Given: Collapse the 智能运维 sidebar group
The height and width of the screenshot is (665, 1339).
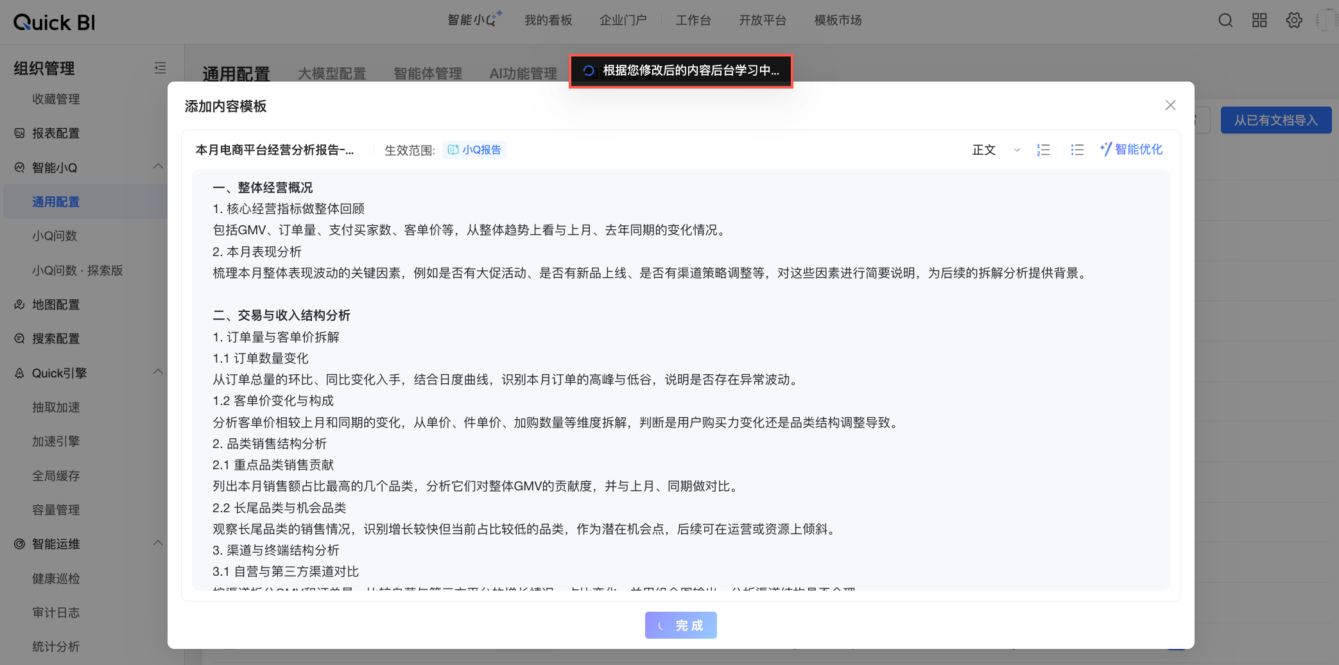Looking at the screenshot, I should [158, 544].
